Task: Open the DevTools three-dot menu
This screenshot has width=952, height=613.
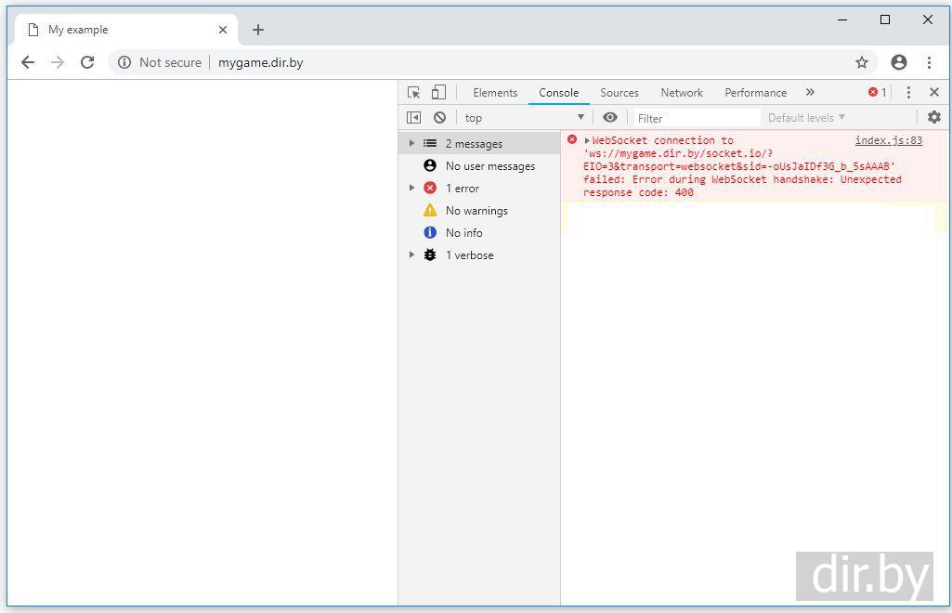Action: click(908, 93)
